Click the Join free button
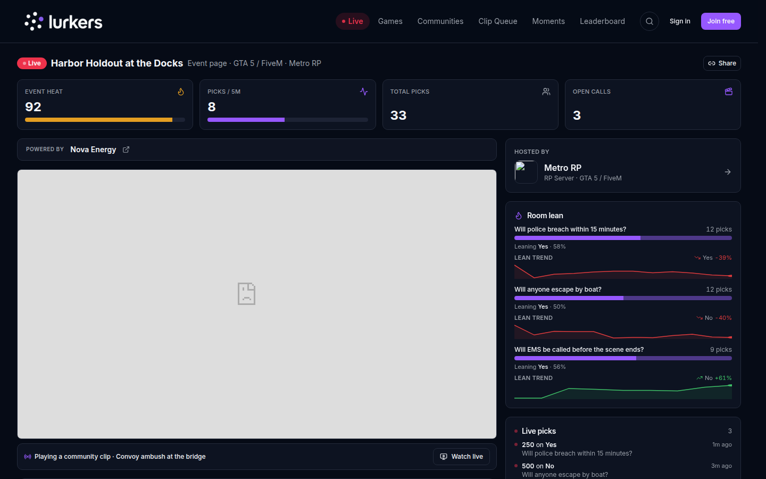 pos(721,21)
